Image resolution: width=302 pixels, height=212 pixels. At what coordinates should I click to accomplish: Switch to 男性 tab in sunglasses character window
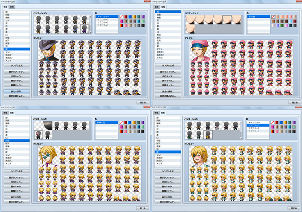click(5, 113)
